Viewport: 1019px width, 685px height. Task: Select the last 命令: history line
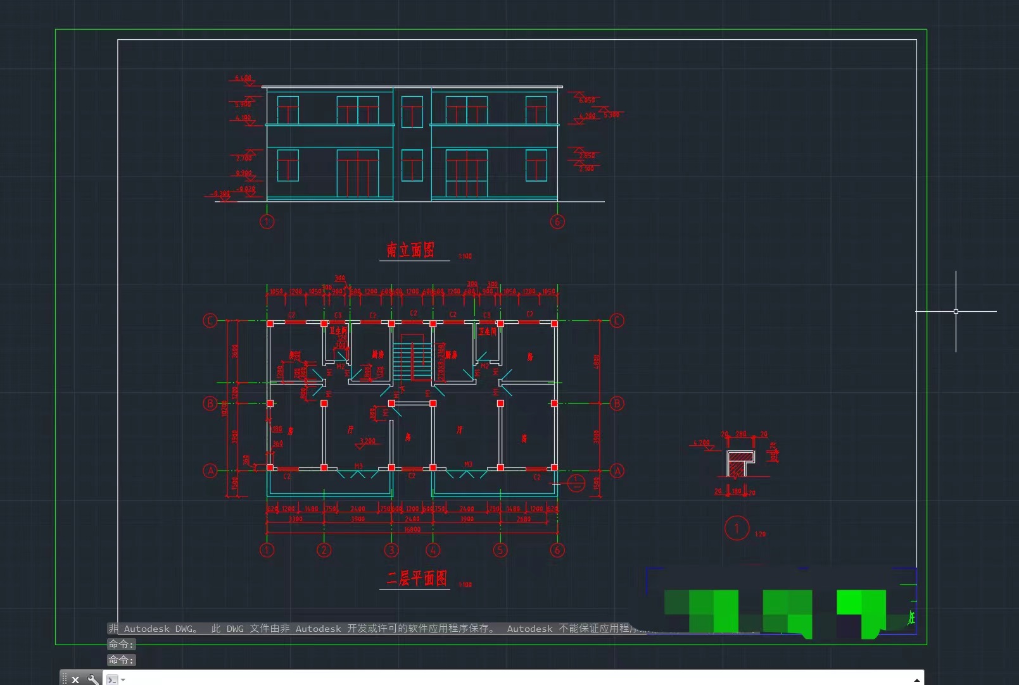click(121, 660)
